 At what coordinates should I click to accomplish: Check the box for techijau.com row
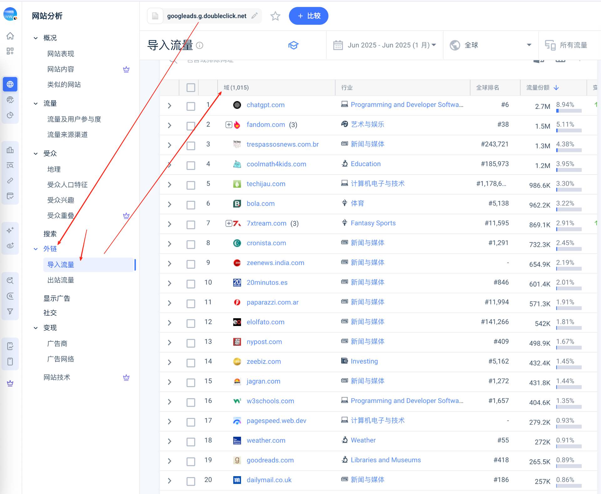click(191, 185)
